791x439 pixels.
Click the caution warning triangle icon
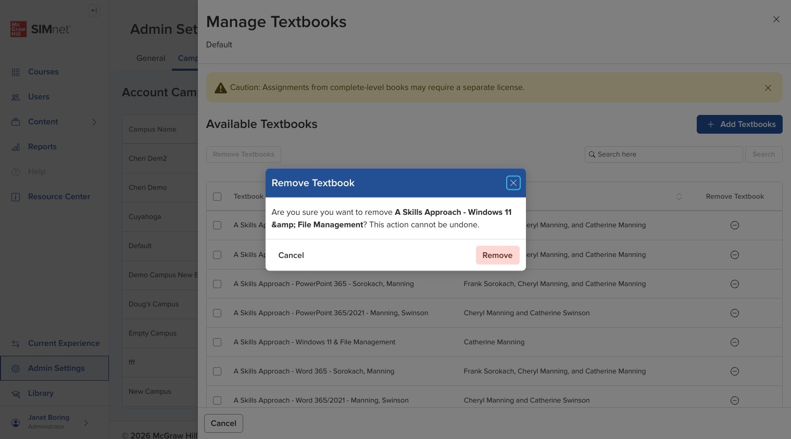point(221,88)
